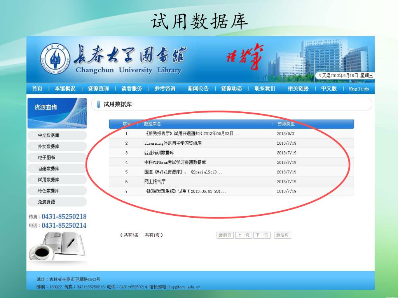Screen dimensions: 398x298
Task: Click the red calligraphy slogan in banner
Action: [245, 57]
